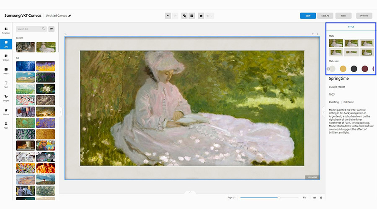Expand the bottom pages drawer

pyautogui.click(x=190, y=192)
